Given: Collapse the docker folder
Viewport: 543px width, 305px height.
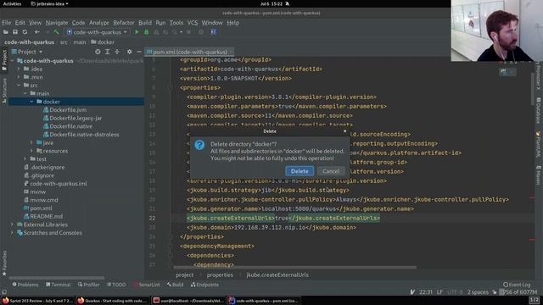Looking at the screenshot, I should click(31, 102).
